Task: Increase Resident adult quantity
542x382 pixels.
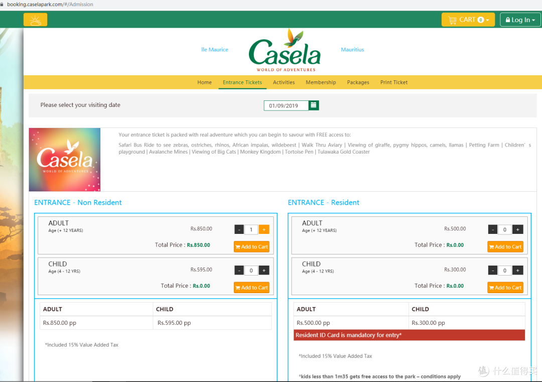Action: click(517, 229)
